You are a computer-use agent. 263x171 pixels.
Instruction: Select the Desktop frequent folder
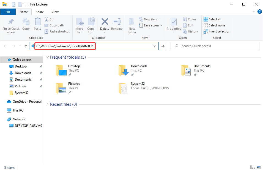(x=68, y=70)
